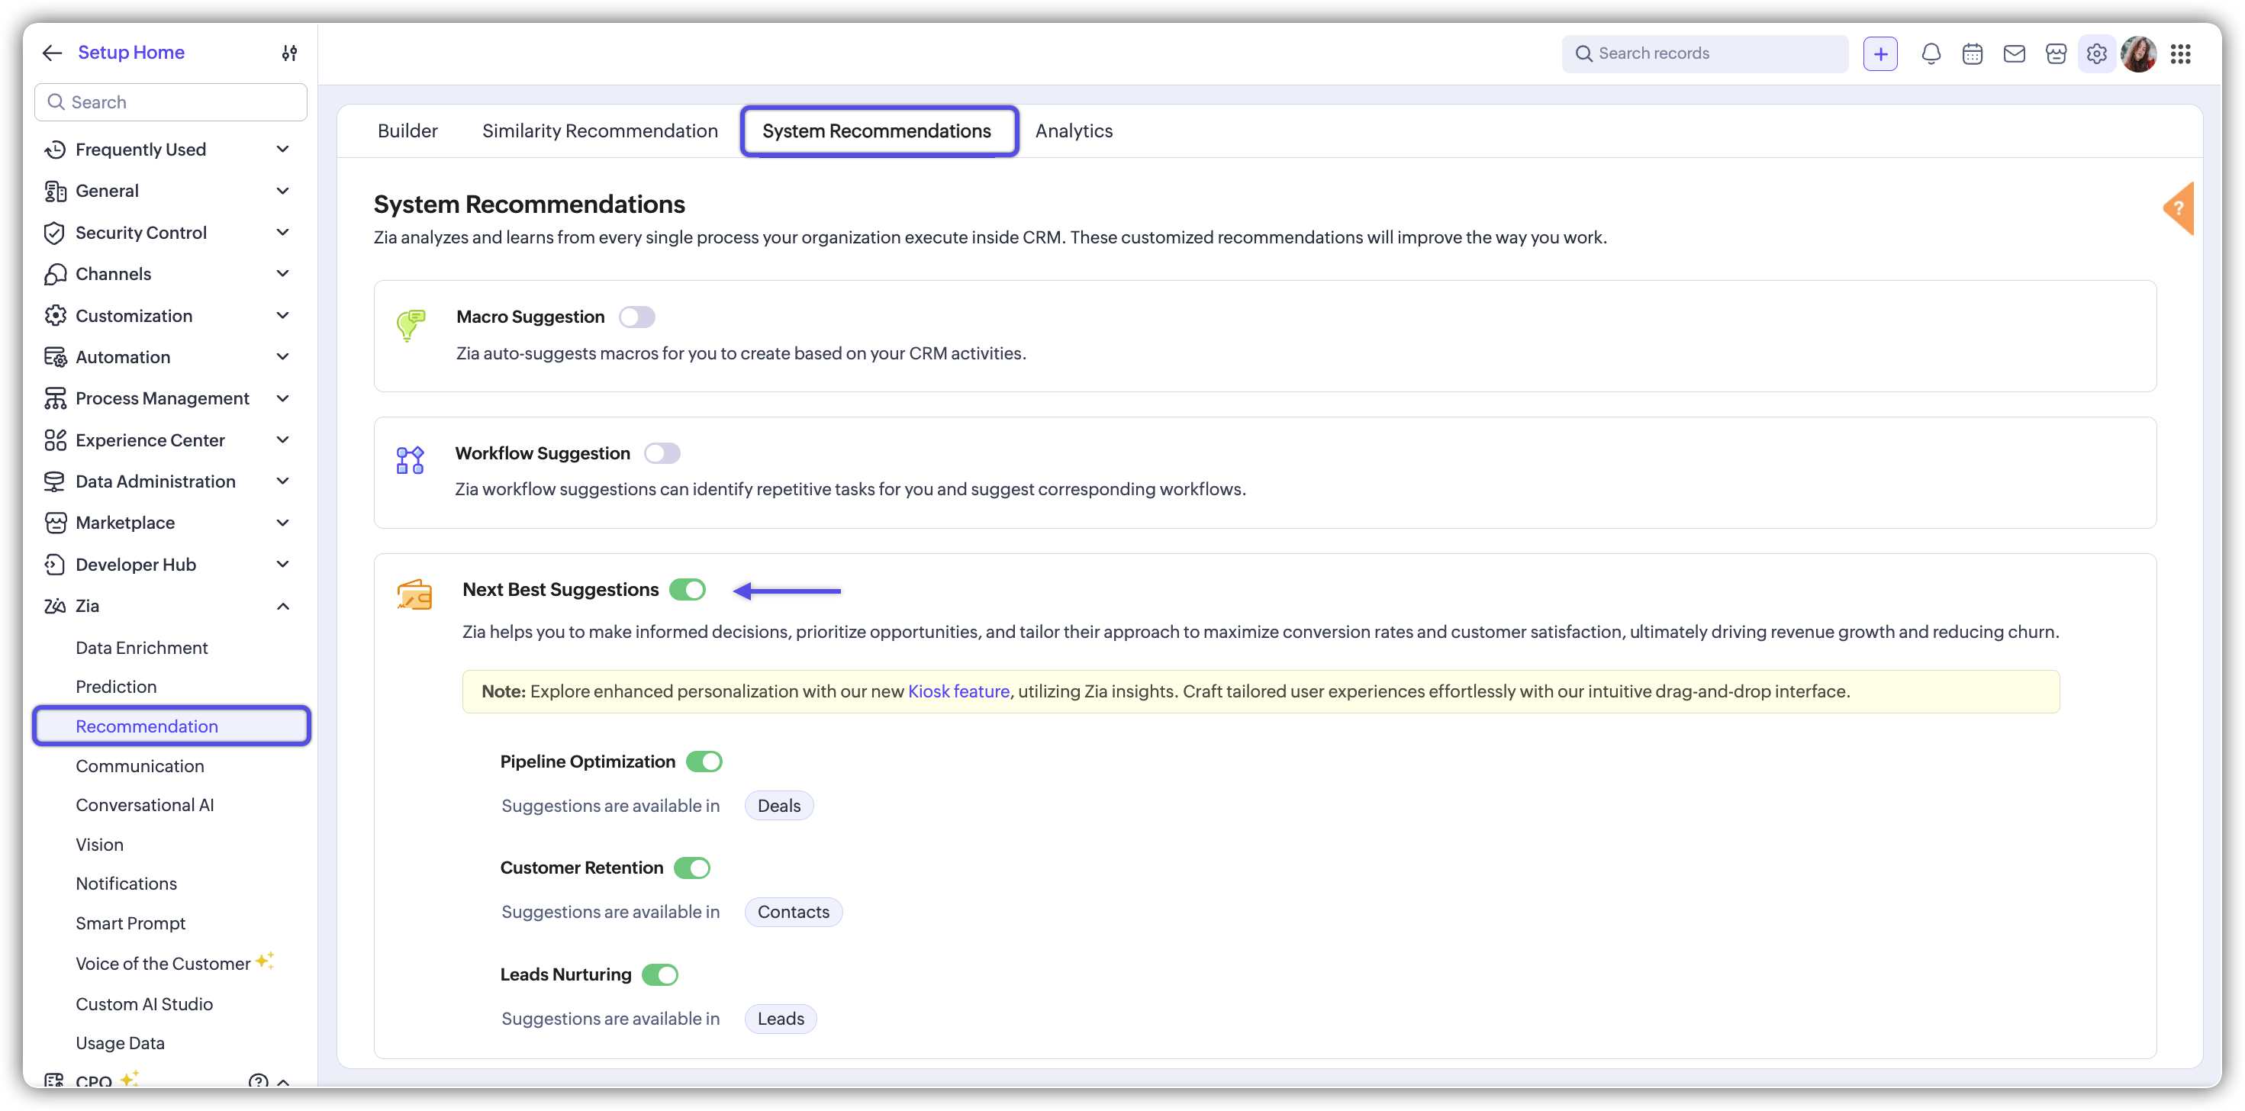Open the apps grid launcher icon
The width and height of the screenshot is (2245, 1111).
click(2180, 54)
